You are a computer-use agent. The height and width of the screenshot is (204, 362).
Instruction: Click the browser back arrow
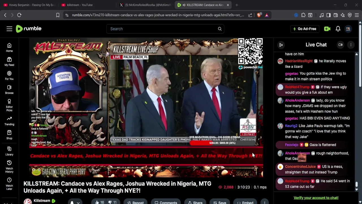(5, 15)
